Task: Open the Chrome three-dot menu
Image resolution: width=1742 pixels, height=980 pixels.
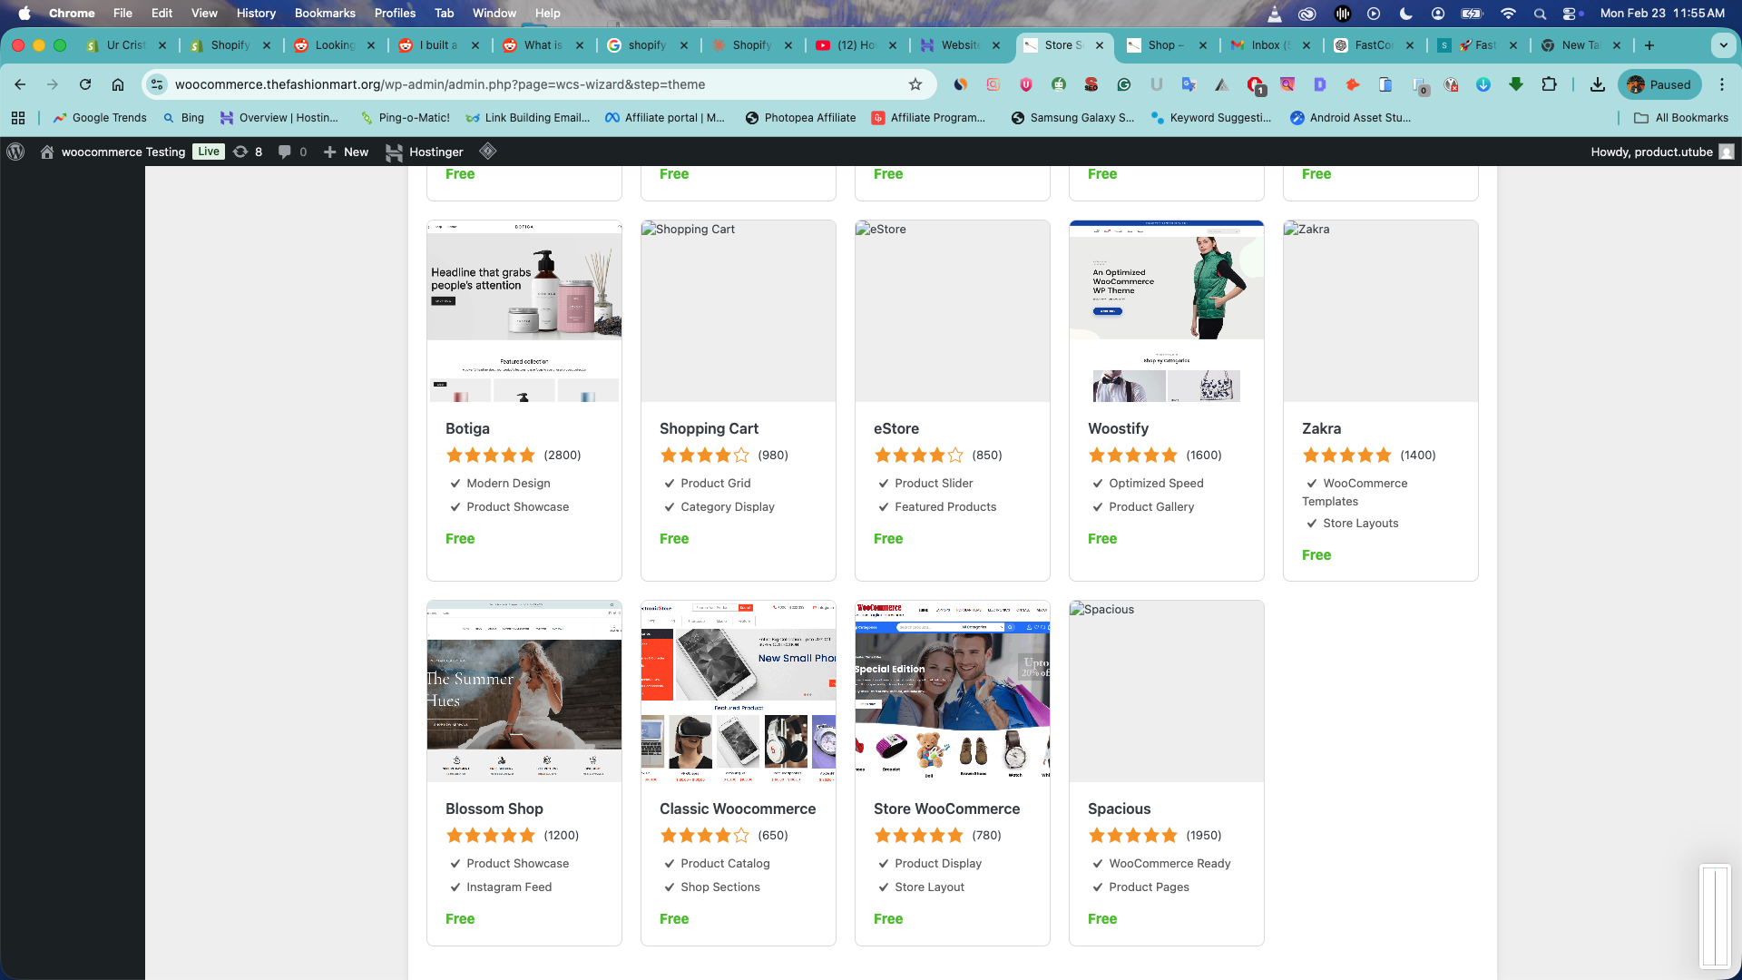Action: (x=1722, y=84)
